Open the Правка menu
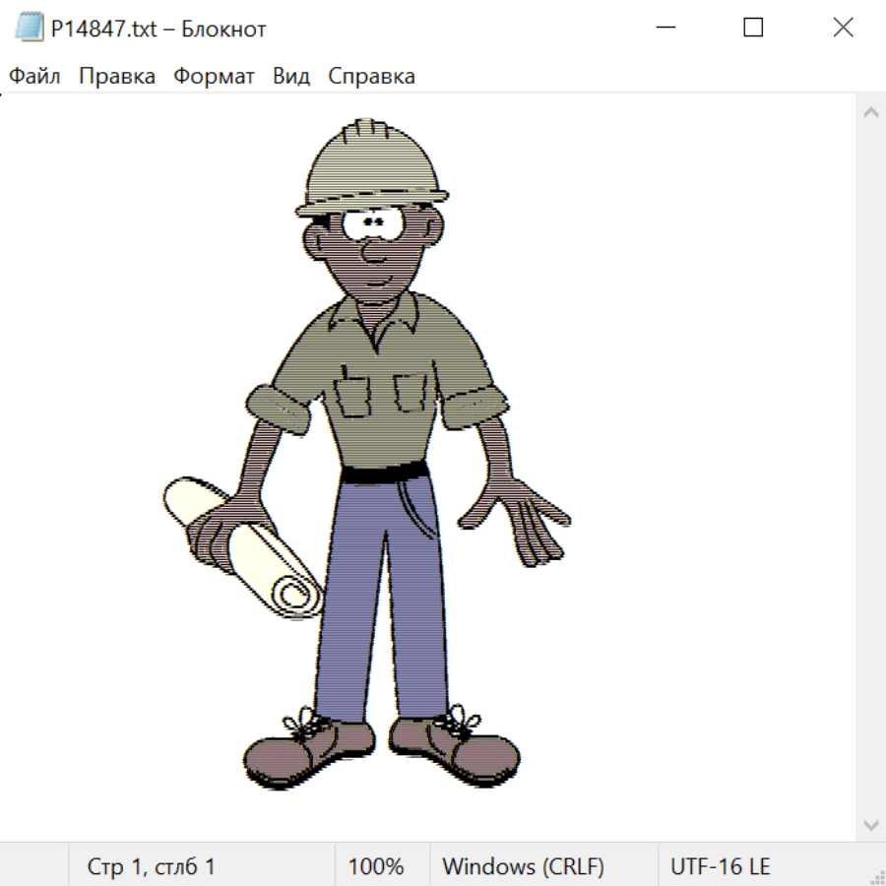 (x=116, y=77)
